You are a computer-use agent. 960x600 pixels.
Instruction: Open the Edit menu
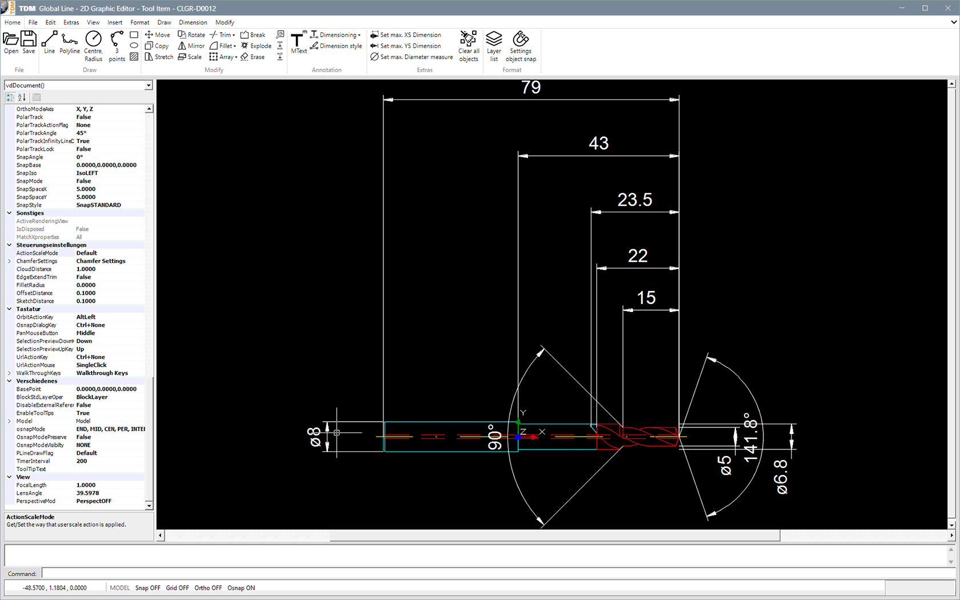(x=51, y=22)
